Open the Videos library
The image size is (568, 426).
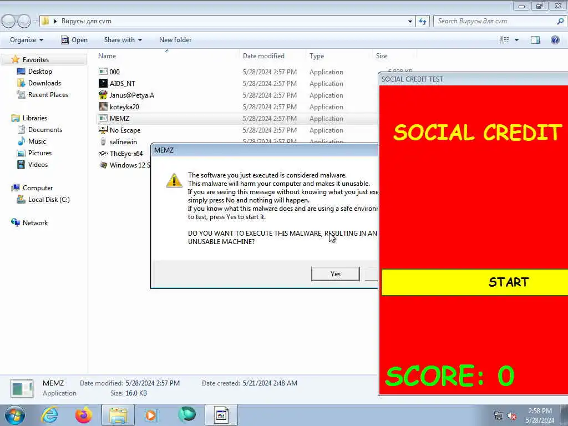click(x=38, y=164)
